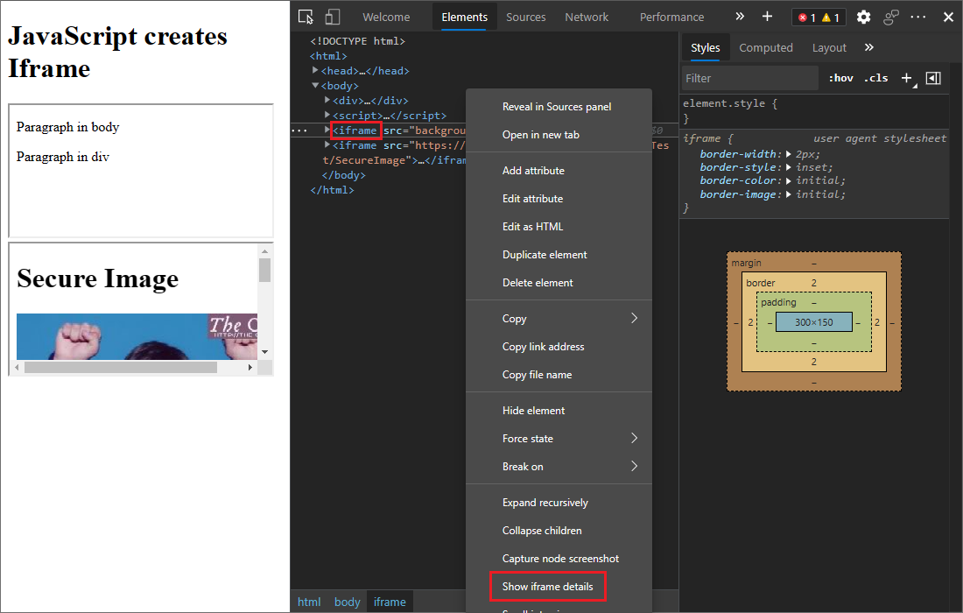
Task: Click the iframe breadcrumb
Action: pyautogui.click(x=390, y=602)
